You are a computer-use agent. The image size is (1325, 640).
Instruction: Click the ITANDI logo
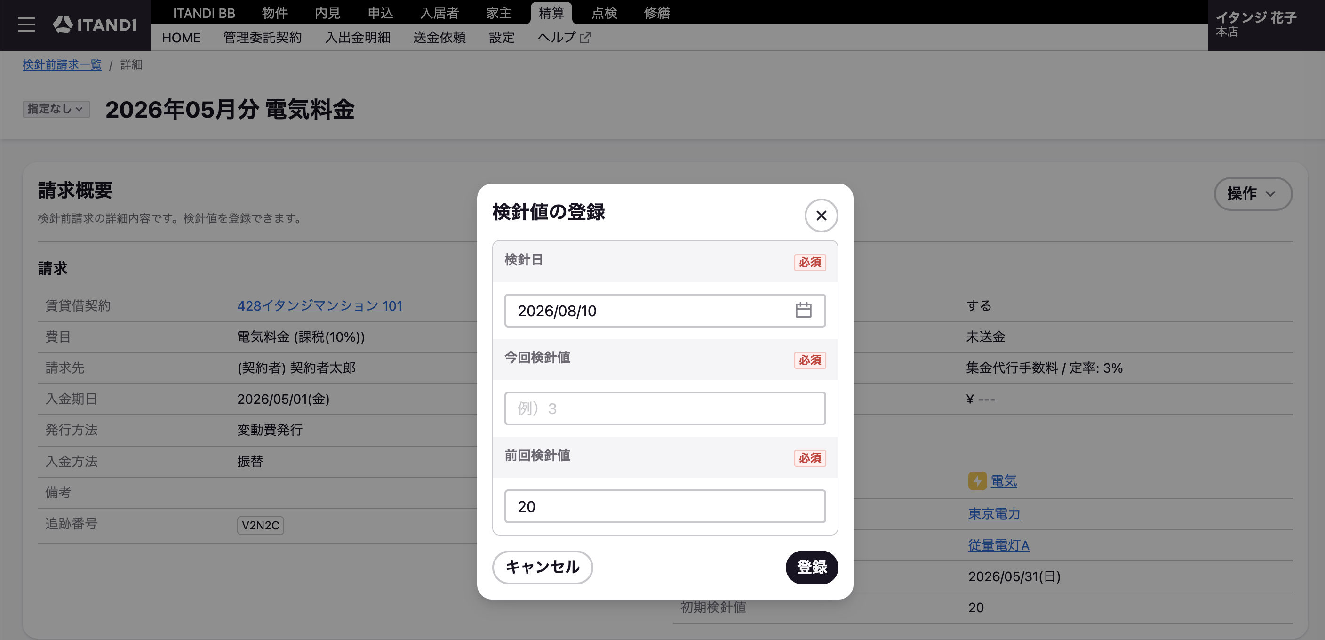click(x=95, y=24)
